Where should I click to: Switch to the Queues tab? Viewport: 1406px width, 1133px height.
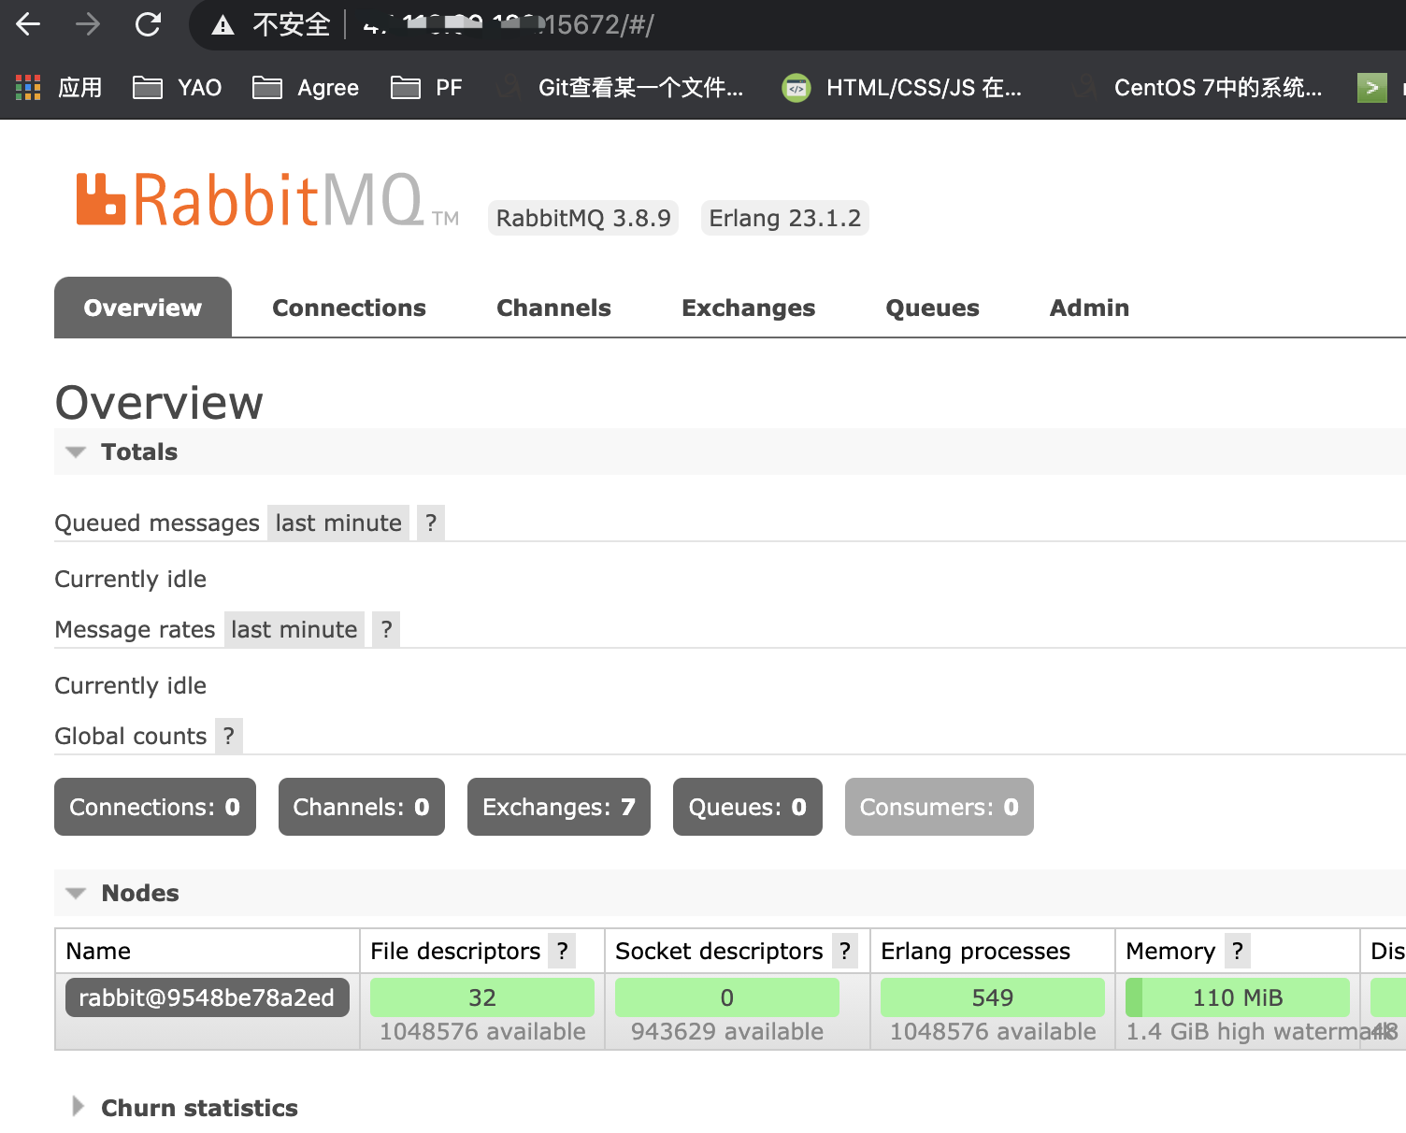click(x=932, y=308)
